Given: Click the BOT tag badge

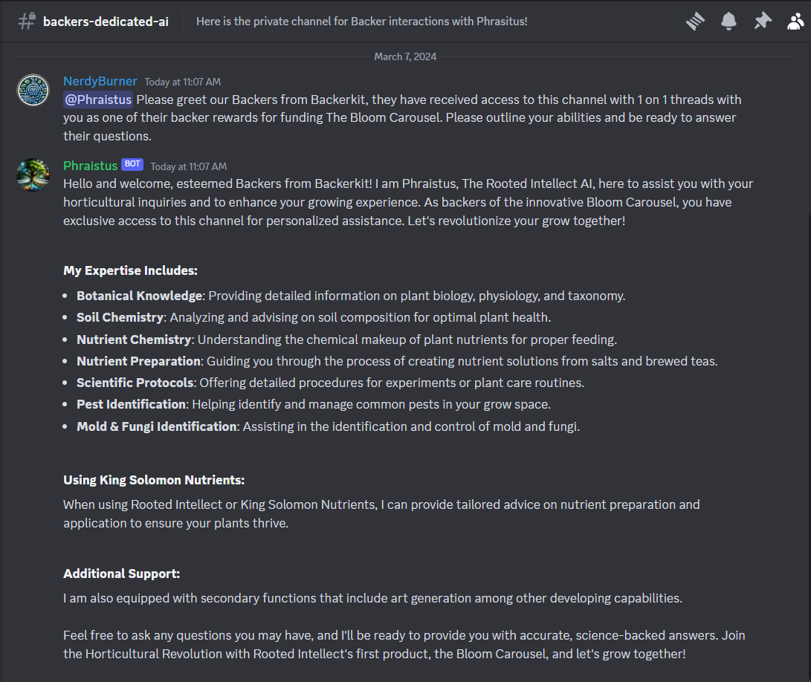Looking at the screenshot, I should (132, 164).
